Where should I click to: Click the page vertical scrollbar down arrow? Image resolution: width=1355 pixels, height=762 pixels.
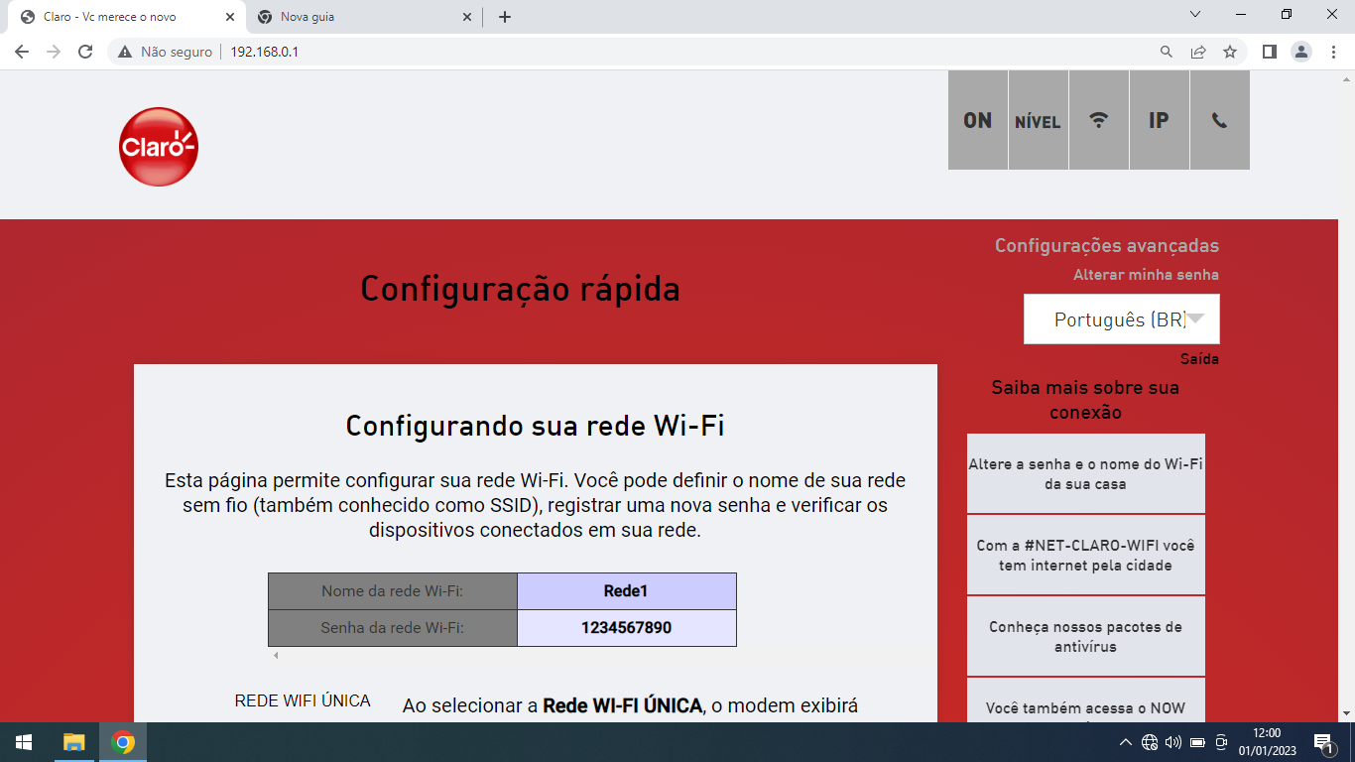[x=1346, y=712]
